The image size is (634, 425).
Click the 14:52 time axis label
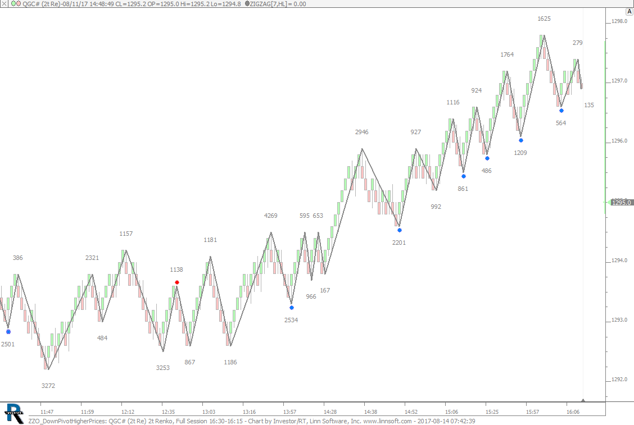pyautogui.click(x=411, y=412)
